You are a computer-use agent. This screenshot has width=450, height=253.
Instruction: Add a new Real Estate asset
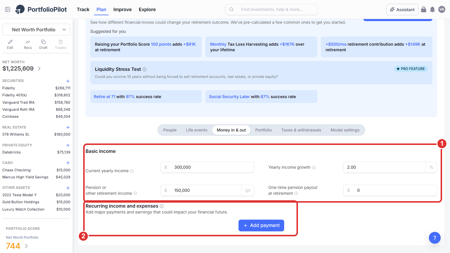coord(68,127)
